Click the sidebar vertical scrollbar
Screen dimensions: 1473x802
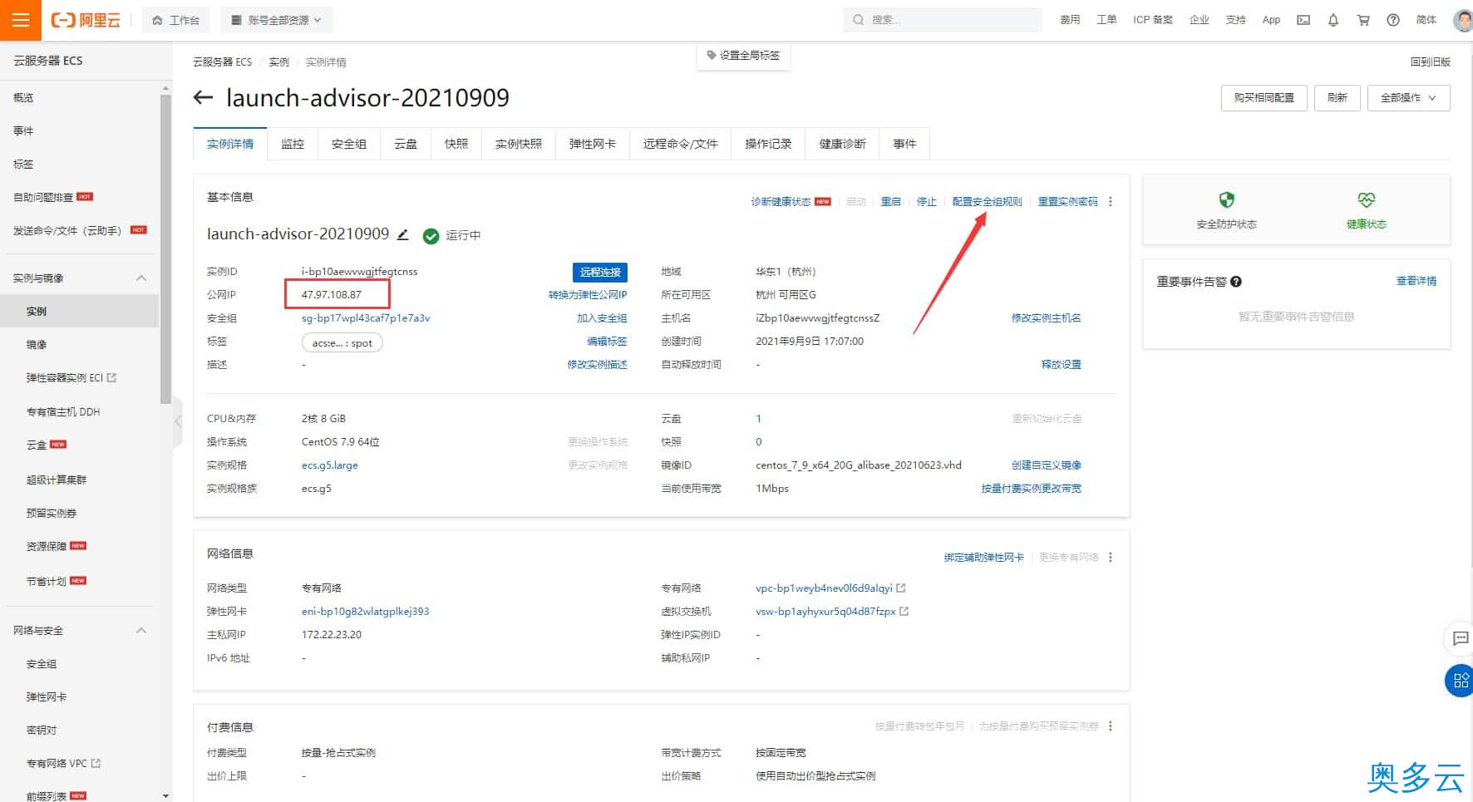coord(165,249)
